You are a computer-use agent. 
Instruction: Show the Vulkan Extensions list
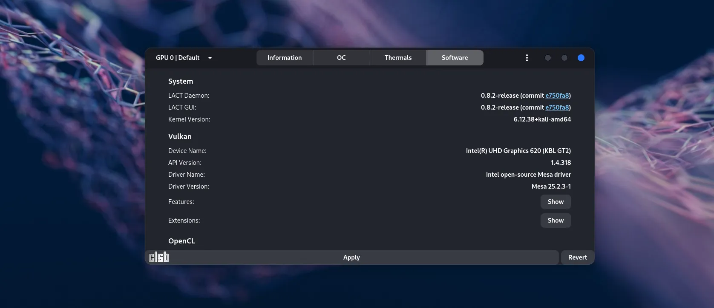click(x=556, y=220)
